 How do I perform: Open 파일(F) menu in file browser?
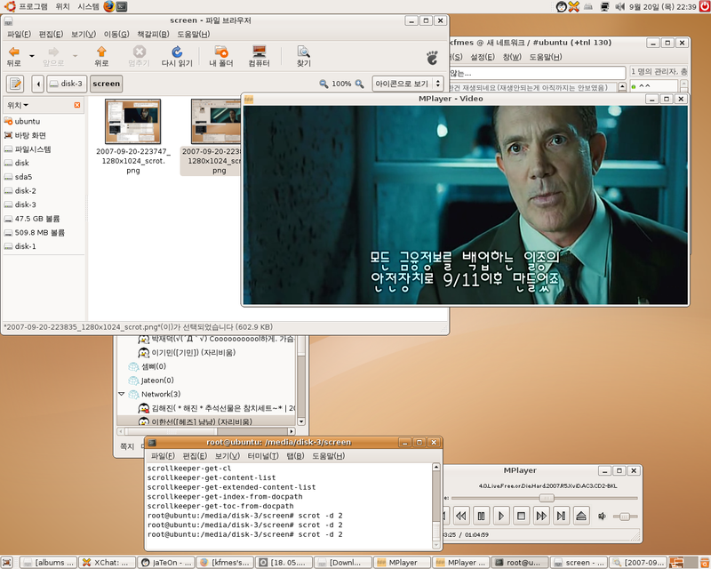tap(19, 34)
